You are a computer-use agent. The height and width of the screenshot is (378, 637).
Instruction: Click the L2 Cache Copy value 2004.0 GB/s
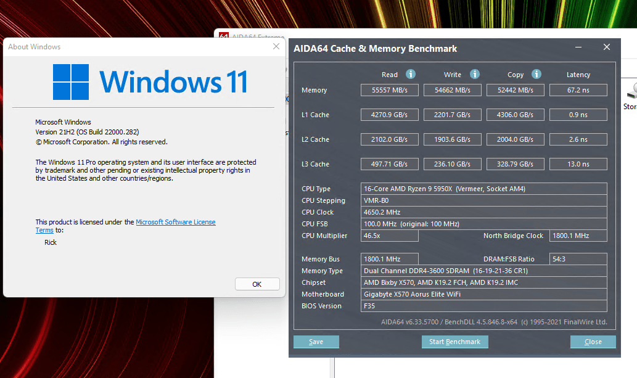516,139
